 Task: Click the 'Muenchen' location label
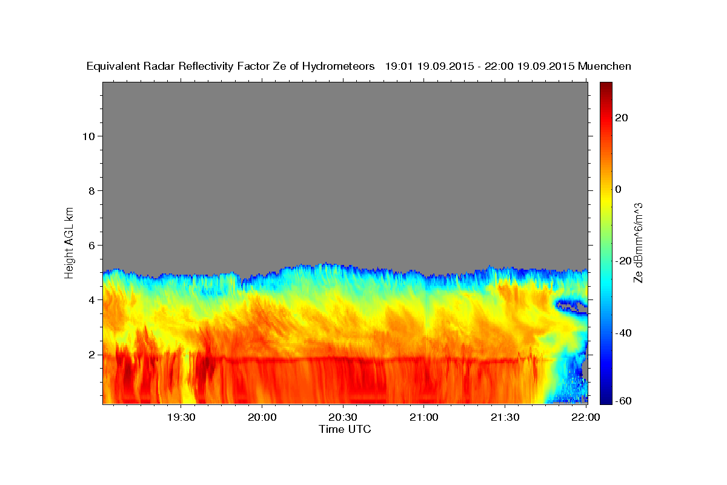605,66
